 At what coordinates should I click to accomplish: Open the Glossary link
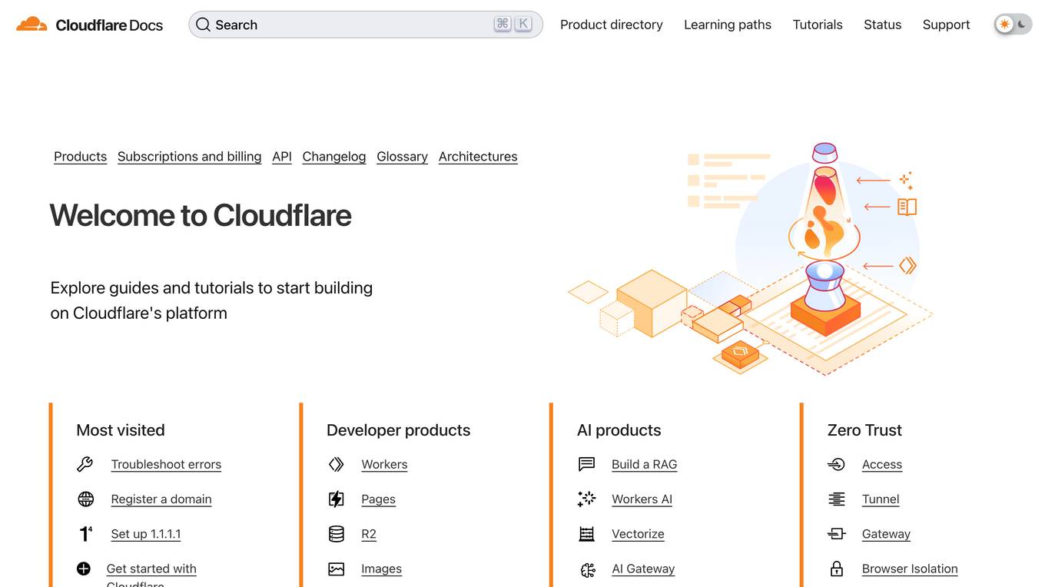(x=402, y=156)
